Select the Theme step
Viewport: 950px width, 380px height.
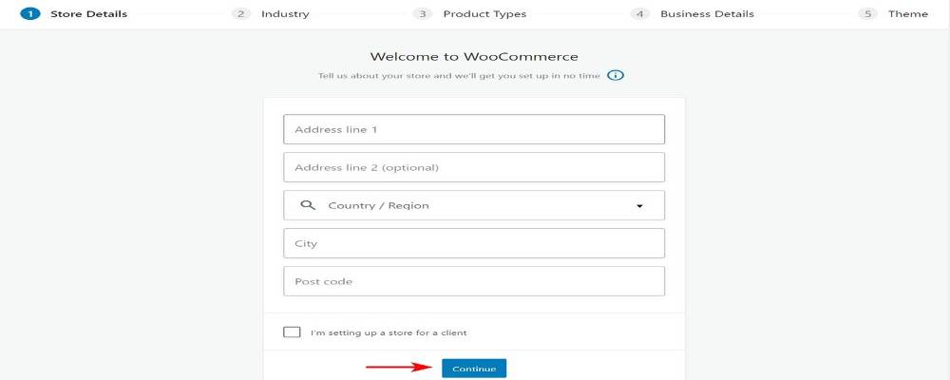(x=908, y=14)
